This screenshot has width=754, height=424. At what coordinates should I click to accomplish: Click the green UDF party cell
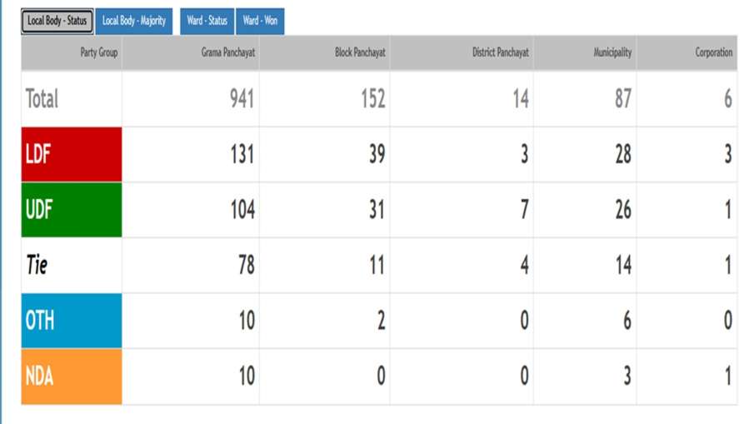[x=72, y=210]
